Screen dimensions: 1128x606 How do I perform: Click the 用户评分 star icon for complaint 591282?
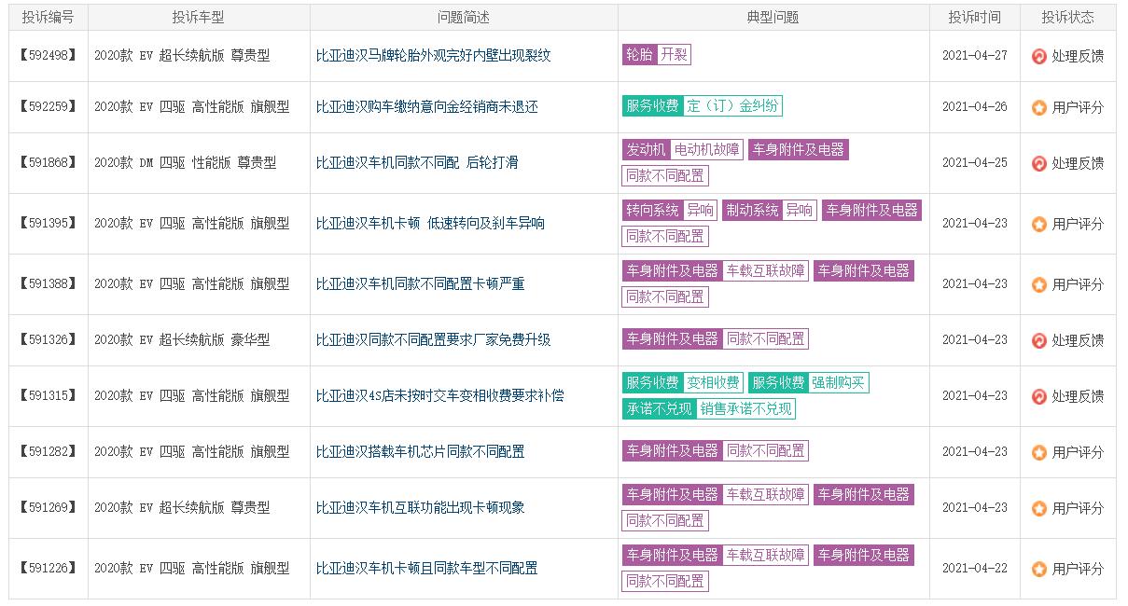pos(1038,452)
